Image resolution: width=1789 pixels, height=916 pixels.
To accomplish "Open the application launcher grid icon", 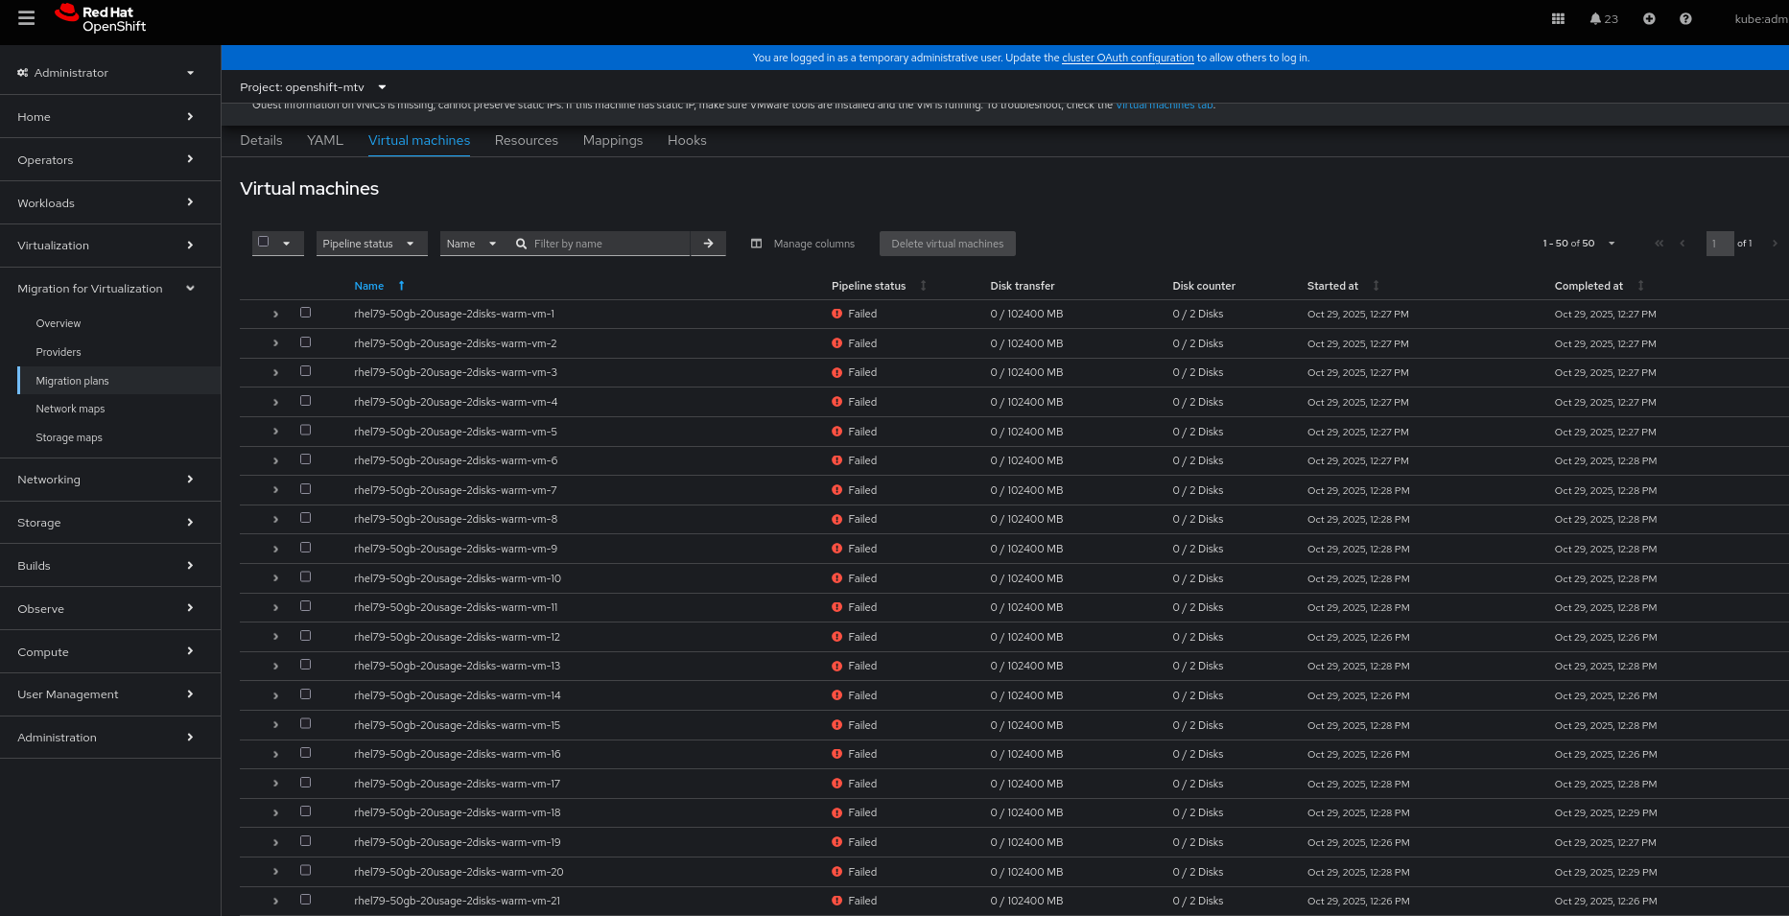I will [1558, 19].
